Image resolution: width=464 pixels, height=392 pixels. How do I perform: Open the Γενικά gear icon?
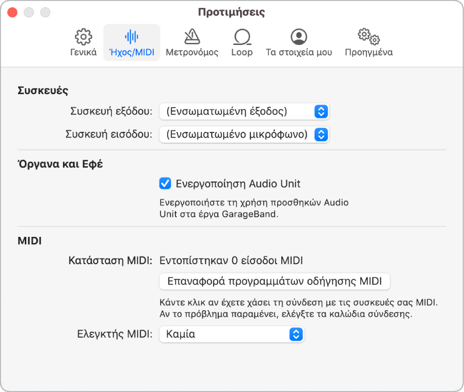tap(84, 37)
